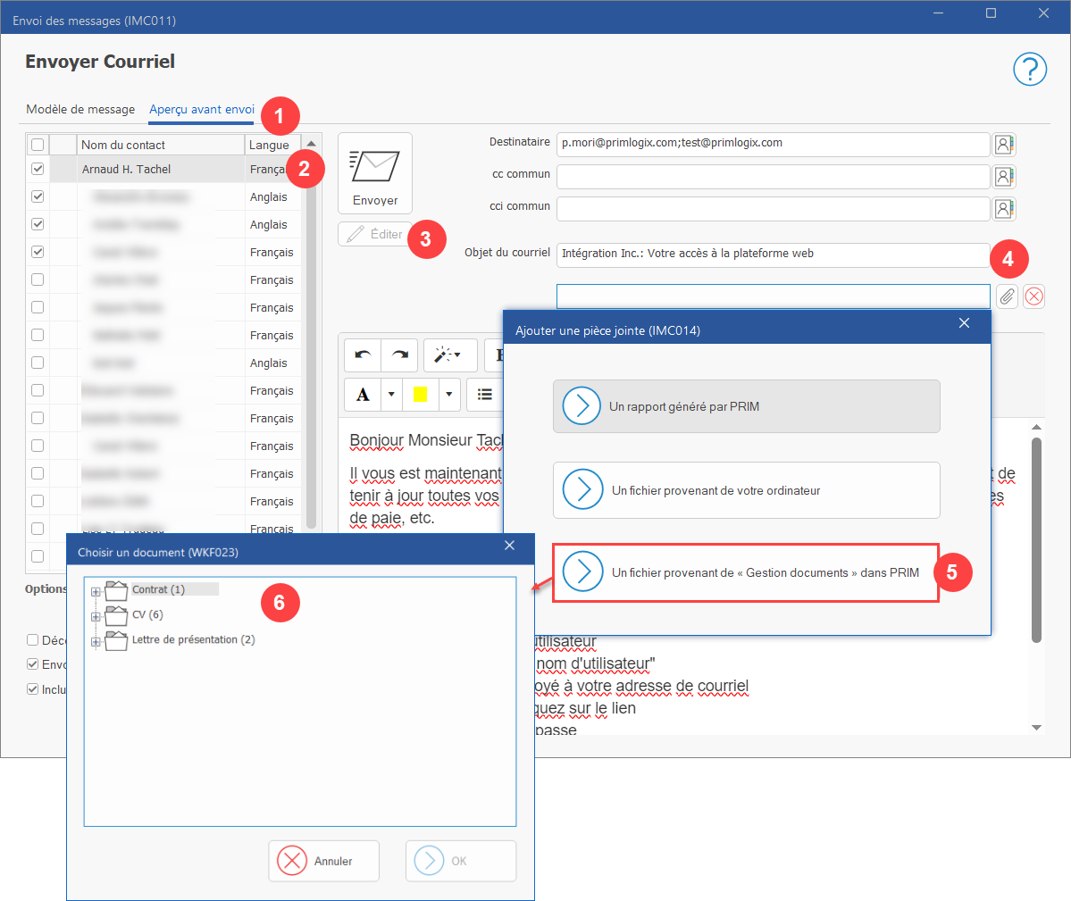Click the red remove attachment icon
Image resolution: width=1071 pixels, height=901 pixels.
click(x=1033, y=296)
